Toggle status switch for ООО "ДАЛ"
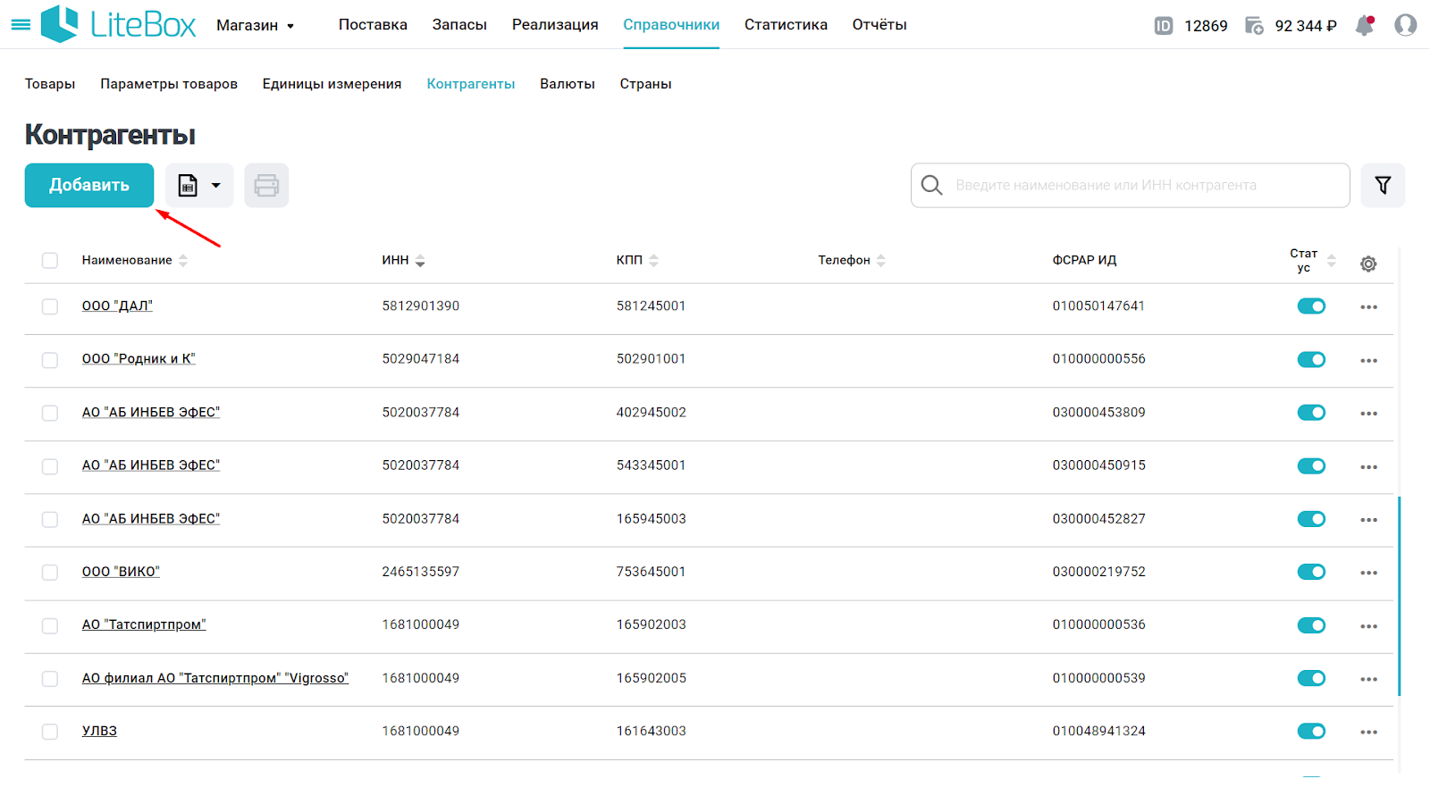The height and width of the screenshot is (804, 1430). pyautogui.click(x=1311, y=306)
